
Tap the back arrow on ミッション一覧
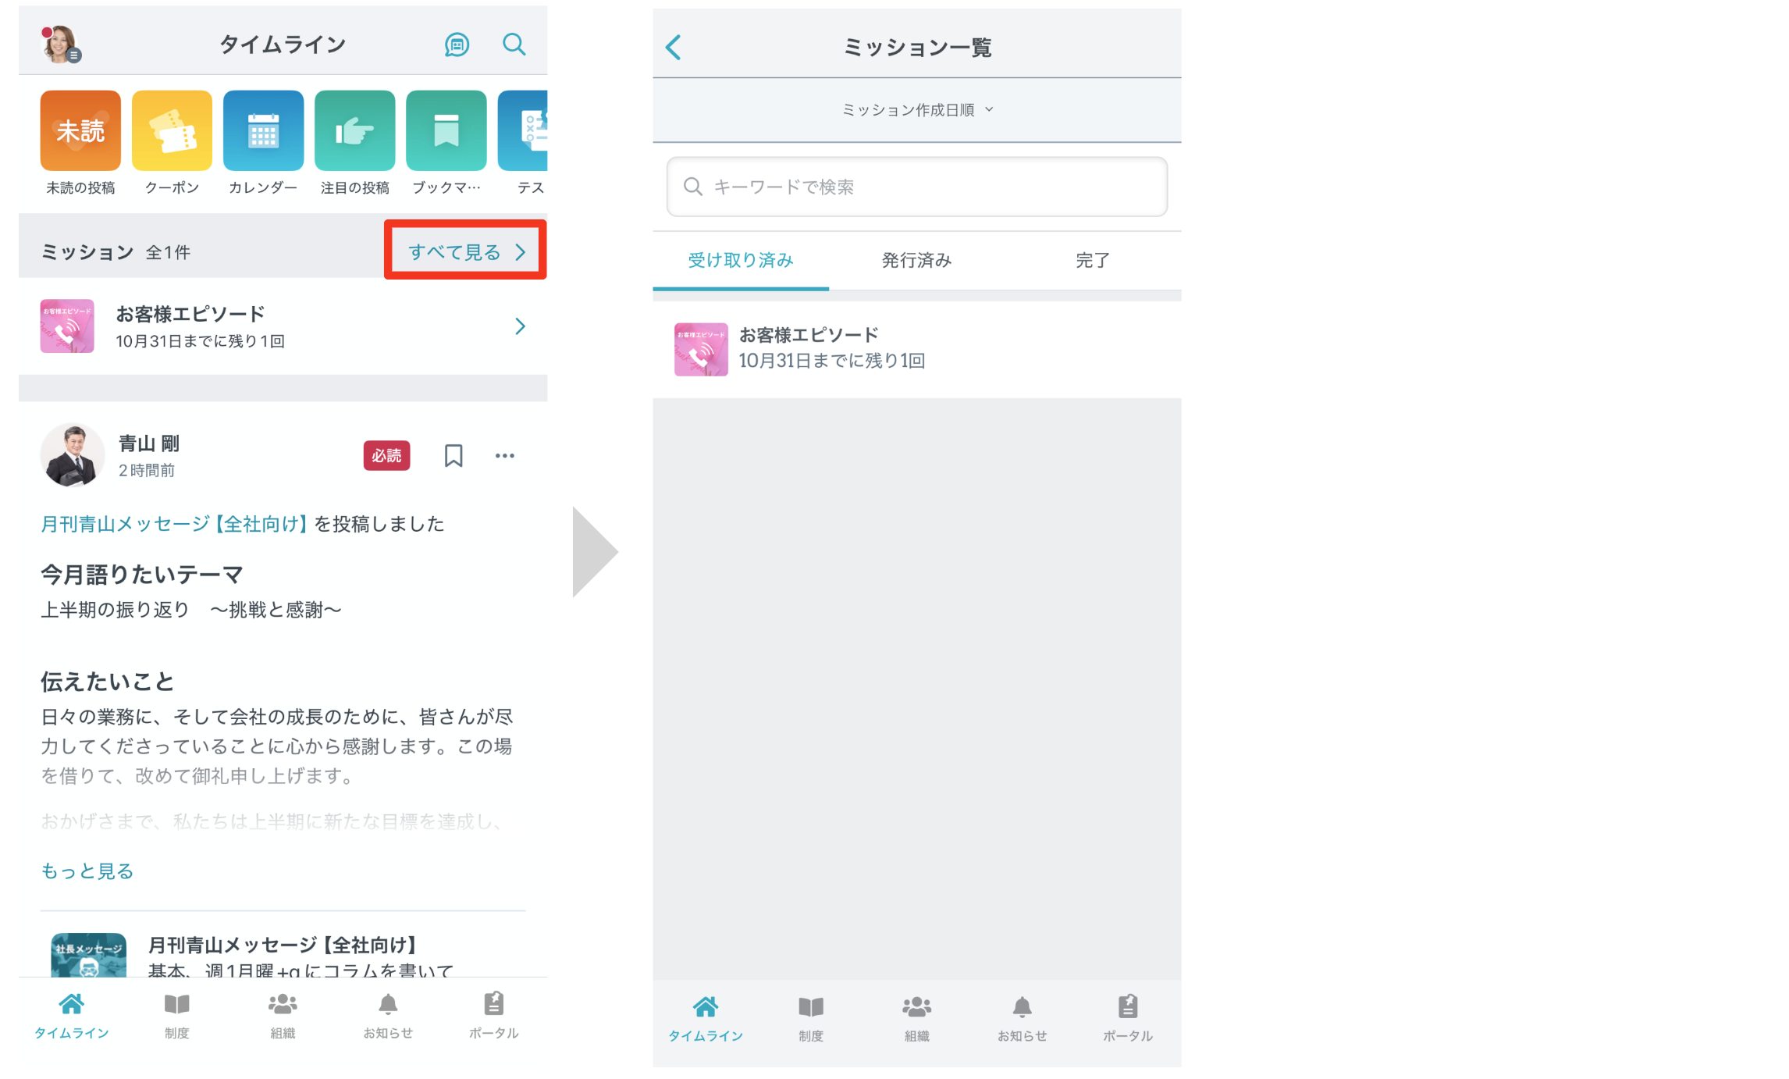coord(674,48)
